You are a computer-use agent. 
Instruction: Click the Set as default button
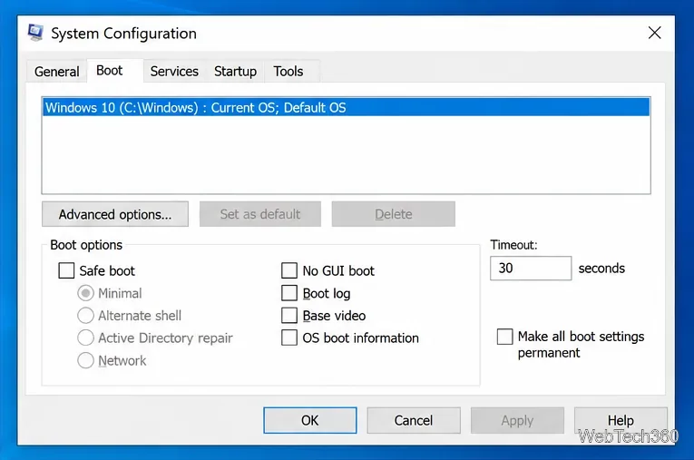260,214
